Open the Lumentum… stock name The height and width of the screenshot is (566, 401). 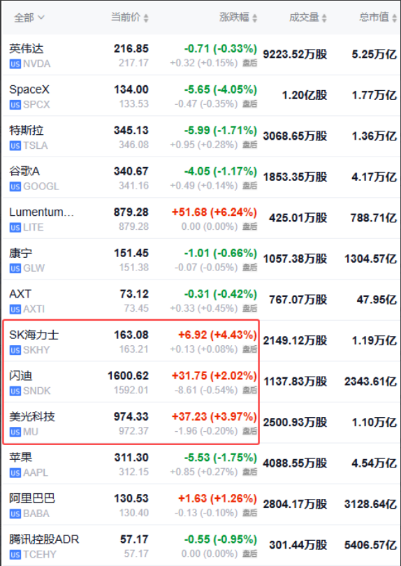[41, 212]
